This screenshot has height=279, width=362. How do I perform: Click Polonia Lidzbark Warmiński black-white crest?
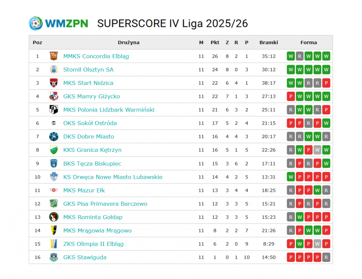click(x=53, y=110)
